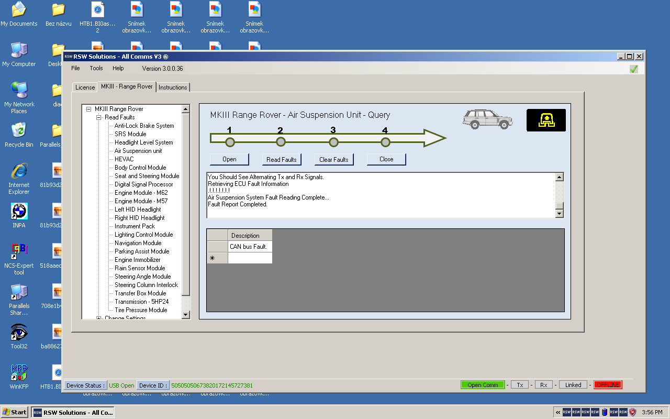Click the yellow air suspension warning icon
This screenshot has width=670, height=419.
tap(546, 120)
